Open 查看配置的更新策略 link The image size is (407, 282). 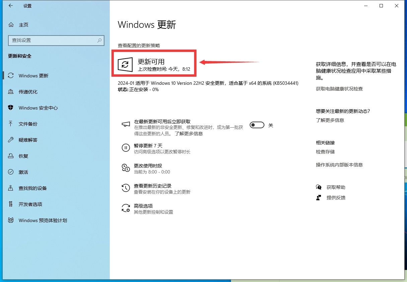tap(139, 45)
